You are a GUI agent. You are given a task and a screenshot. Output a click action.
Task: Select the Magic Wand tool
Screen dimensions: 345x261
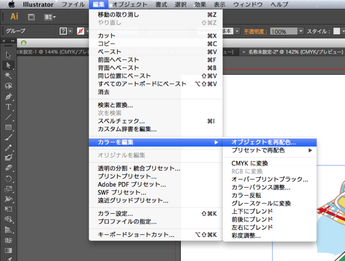tap(8, 75)
